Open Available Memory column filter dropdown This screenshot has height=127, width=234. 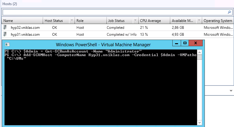click(199, 20)
